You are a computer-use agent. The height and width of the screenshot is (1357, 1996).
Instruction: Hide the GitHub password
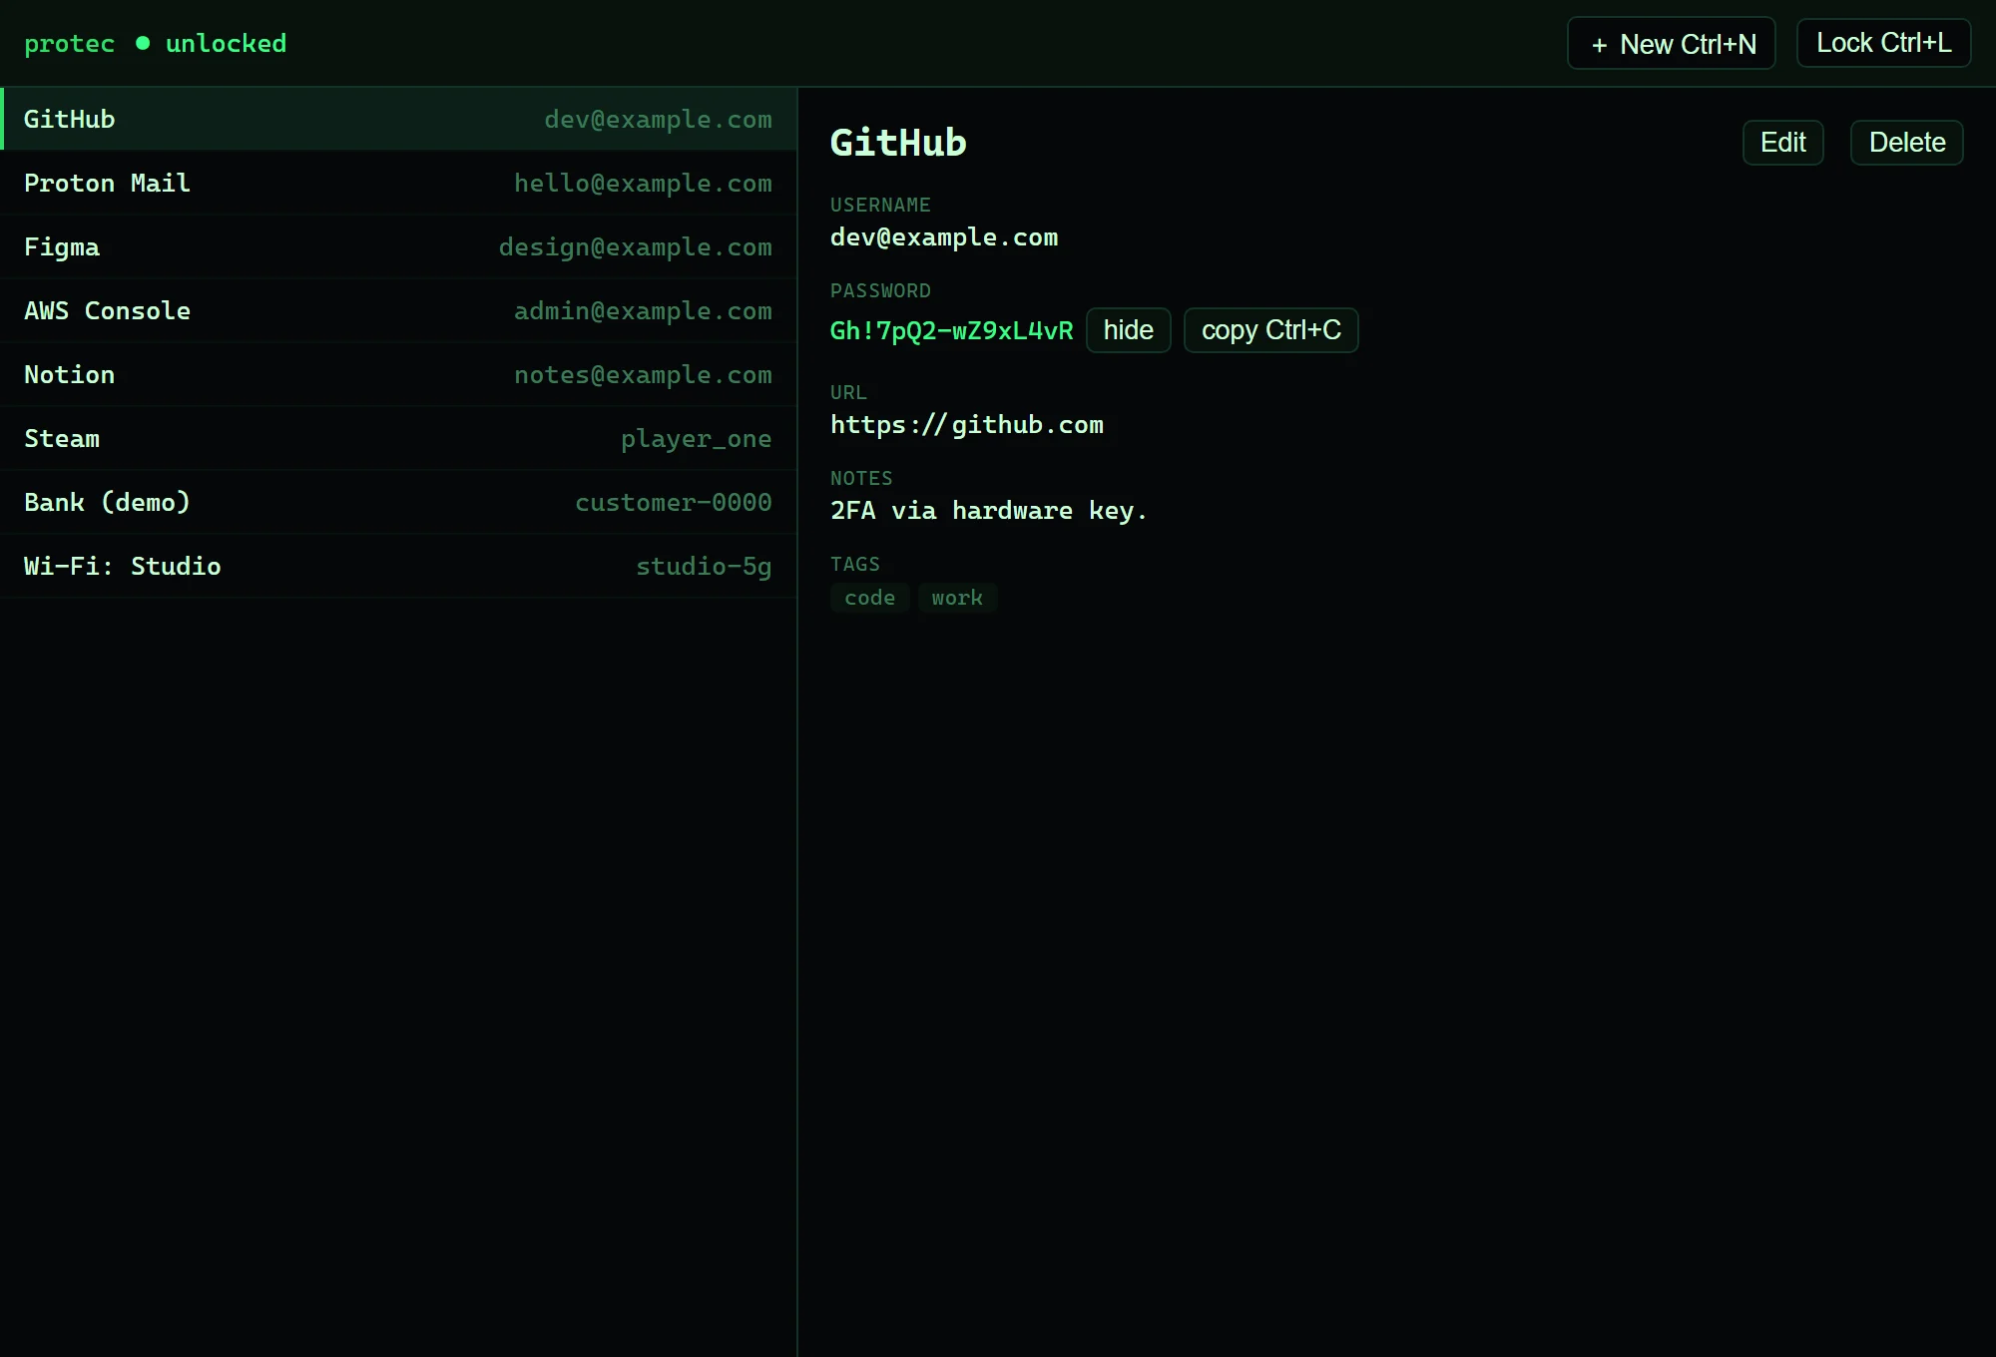point(1128,330)
